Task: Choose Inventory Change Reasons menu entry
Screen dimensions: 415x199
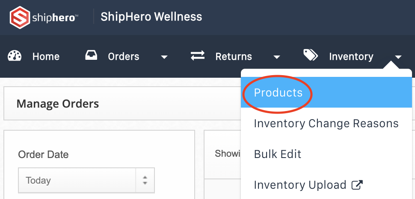Action: pos(326,123)
